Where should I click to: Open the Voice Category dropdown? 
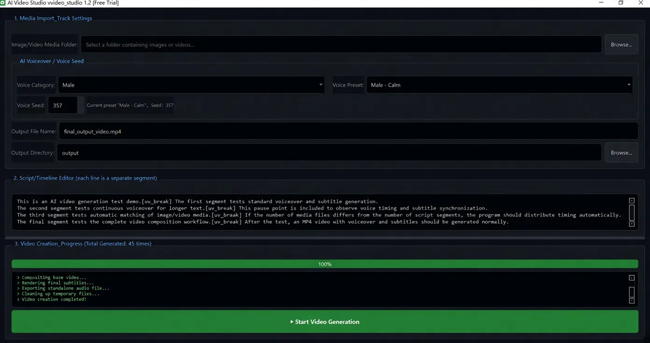[x=191, y=85]
